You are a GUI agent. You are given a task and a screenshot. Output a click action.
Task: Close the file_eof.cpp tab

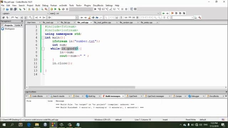point(91,22)
